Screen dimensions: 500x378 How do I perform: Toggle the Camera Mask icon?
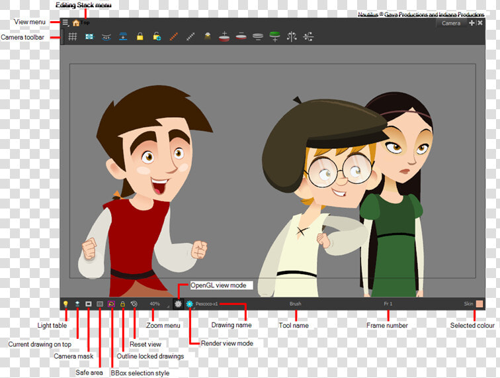[x=89, y=304]
